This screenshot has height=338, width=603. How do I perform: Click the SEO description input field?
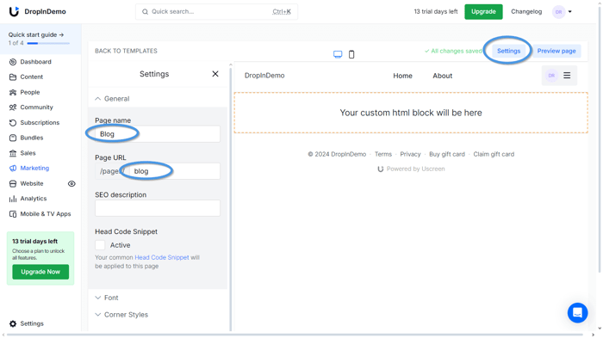[158, 208]
